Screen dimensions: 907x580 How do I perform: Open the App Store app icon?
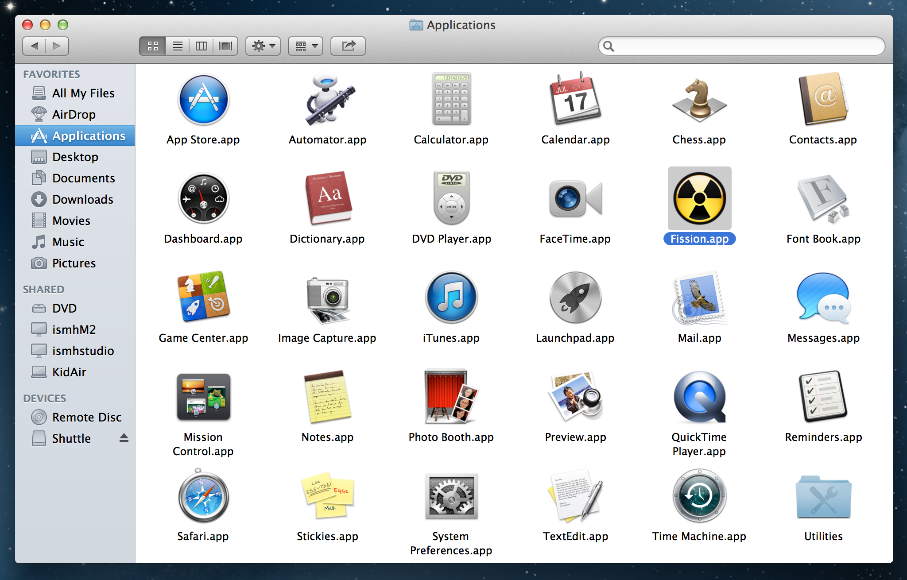203,100
